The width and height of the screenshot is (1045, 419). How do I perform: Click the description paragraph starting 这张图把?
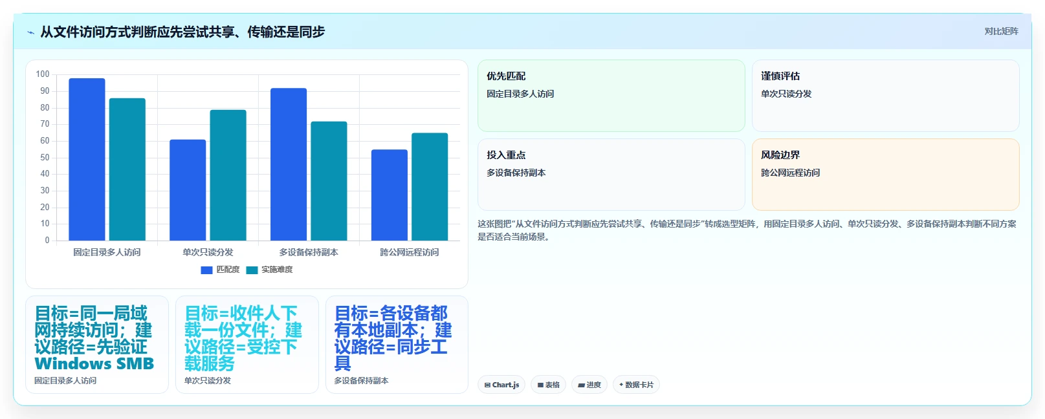(x=747, y=230)
